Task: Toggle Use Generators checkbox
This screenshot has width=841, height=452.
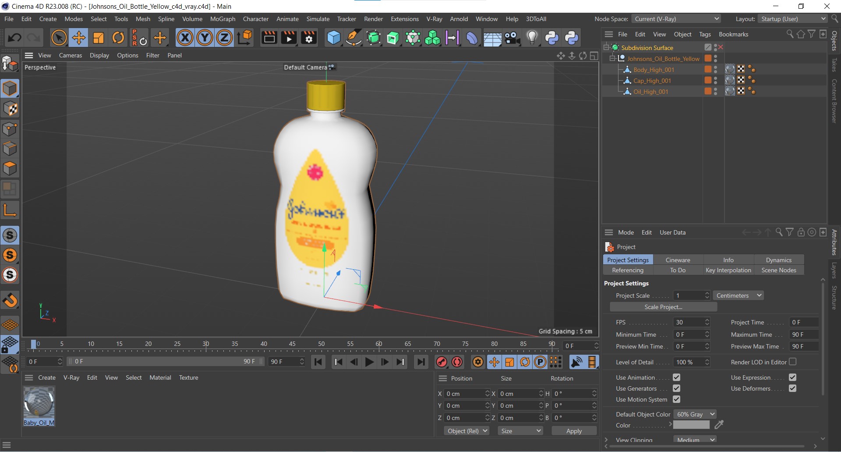Action: pyautogui.click(x=676, y=388)
